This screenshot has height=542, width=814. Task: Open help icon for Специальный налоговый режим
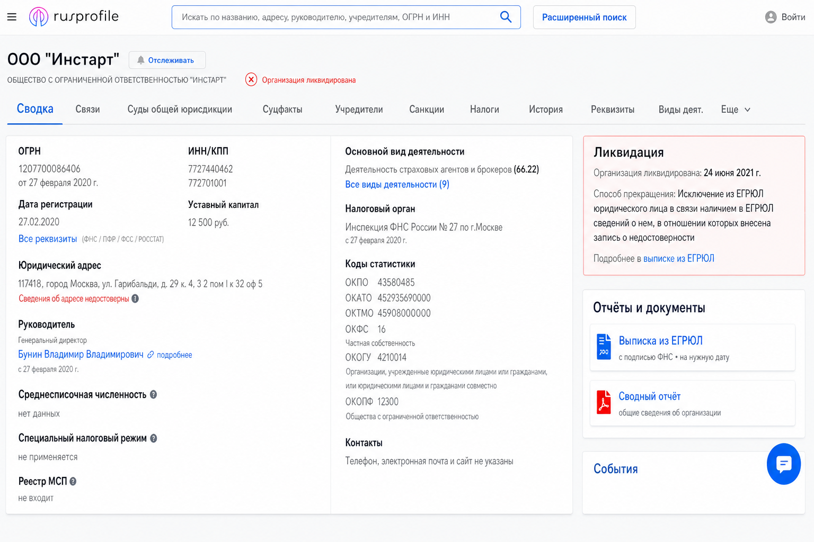pyautogui.click(x=154, y=438)
